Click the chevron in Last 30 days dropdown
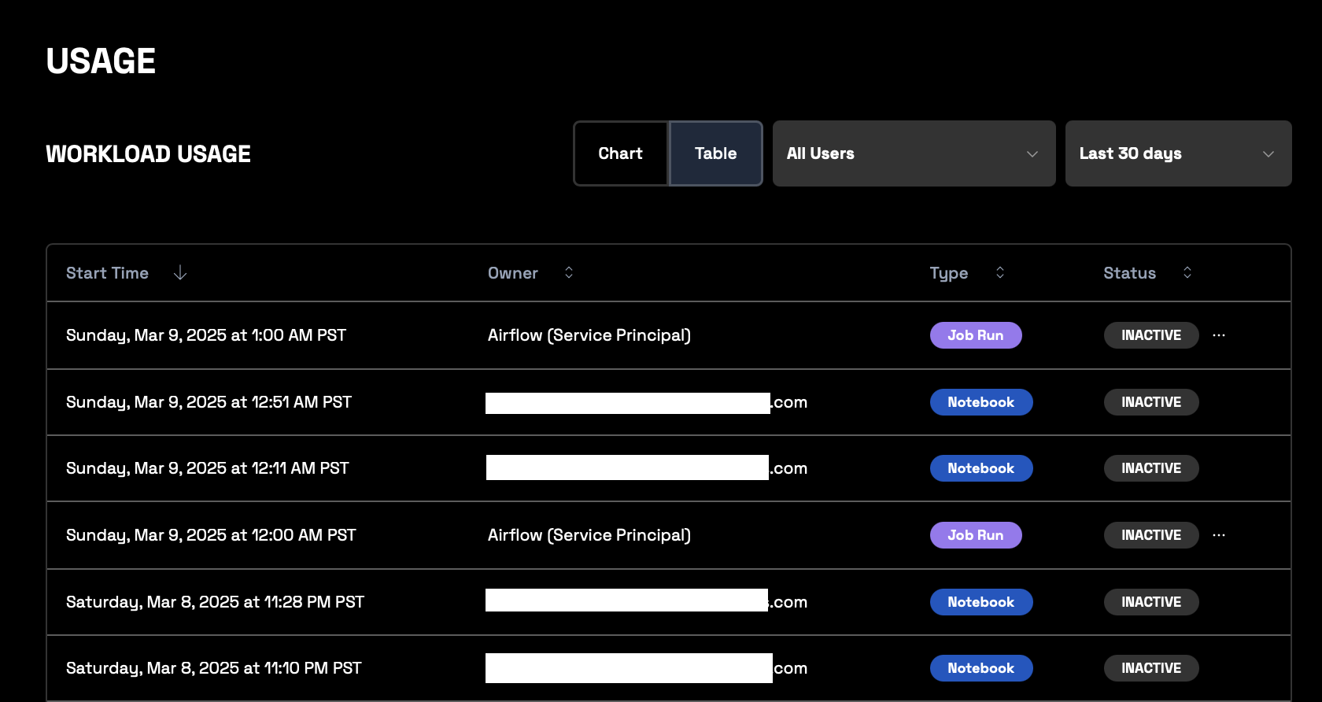Image resolution: width=1322 pixels, height=702 pixels. (x=1268, y=154)
